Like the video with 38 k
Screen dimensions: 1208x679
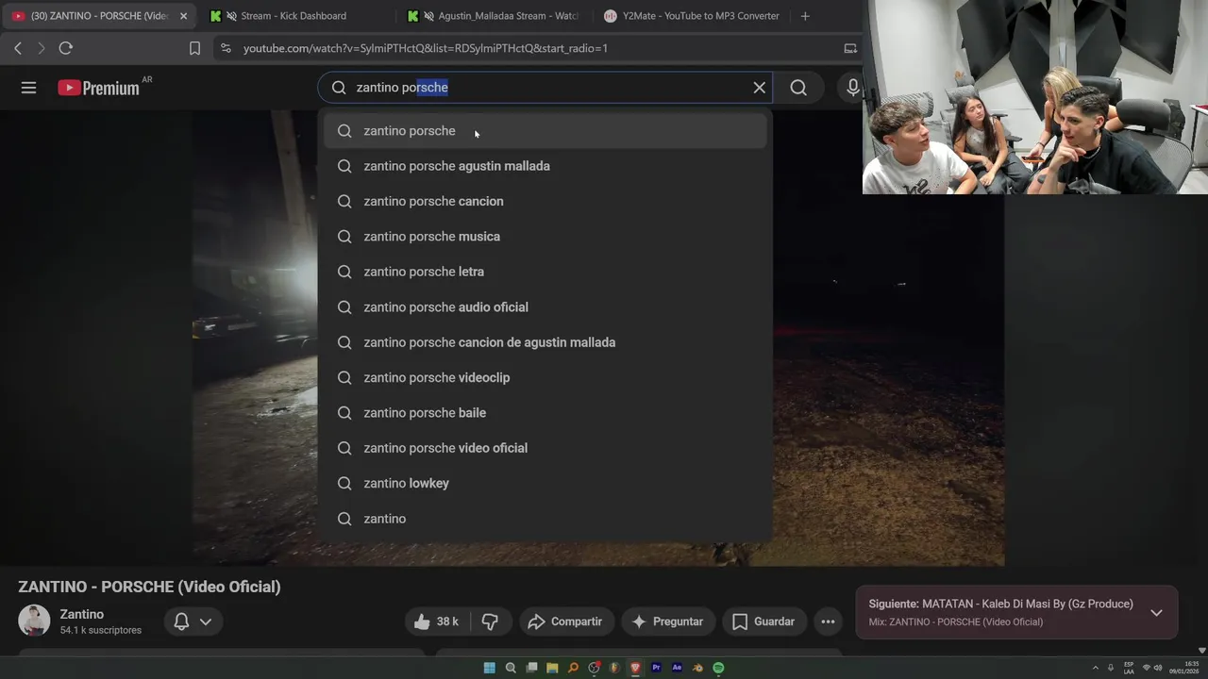438,621
